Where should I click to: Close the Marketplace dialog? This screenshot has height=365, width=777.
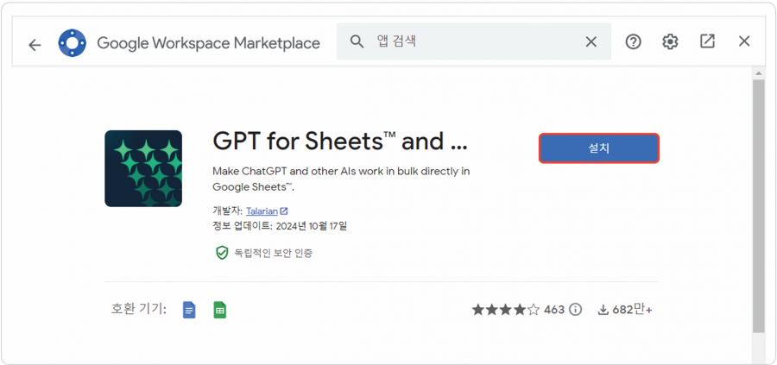[744, 41]
